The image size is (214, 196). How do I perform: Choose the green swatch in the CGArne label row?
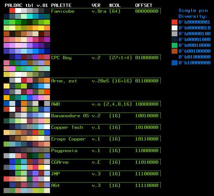click(x=18, y=162)
